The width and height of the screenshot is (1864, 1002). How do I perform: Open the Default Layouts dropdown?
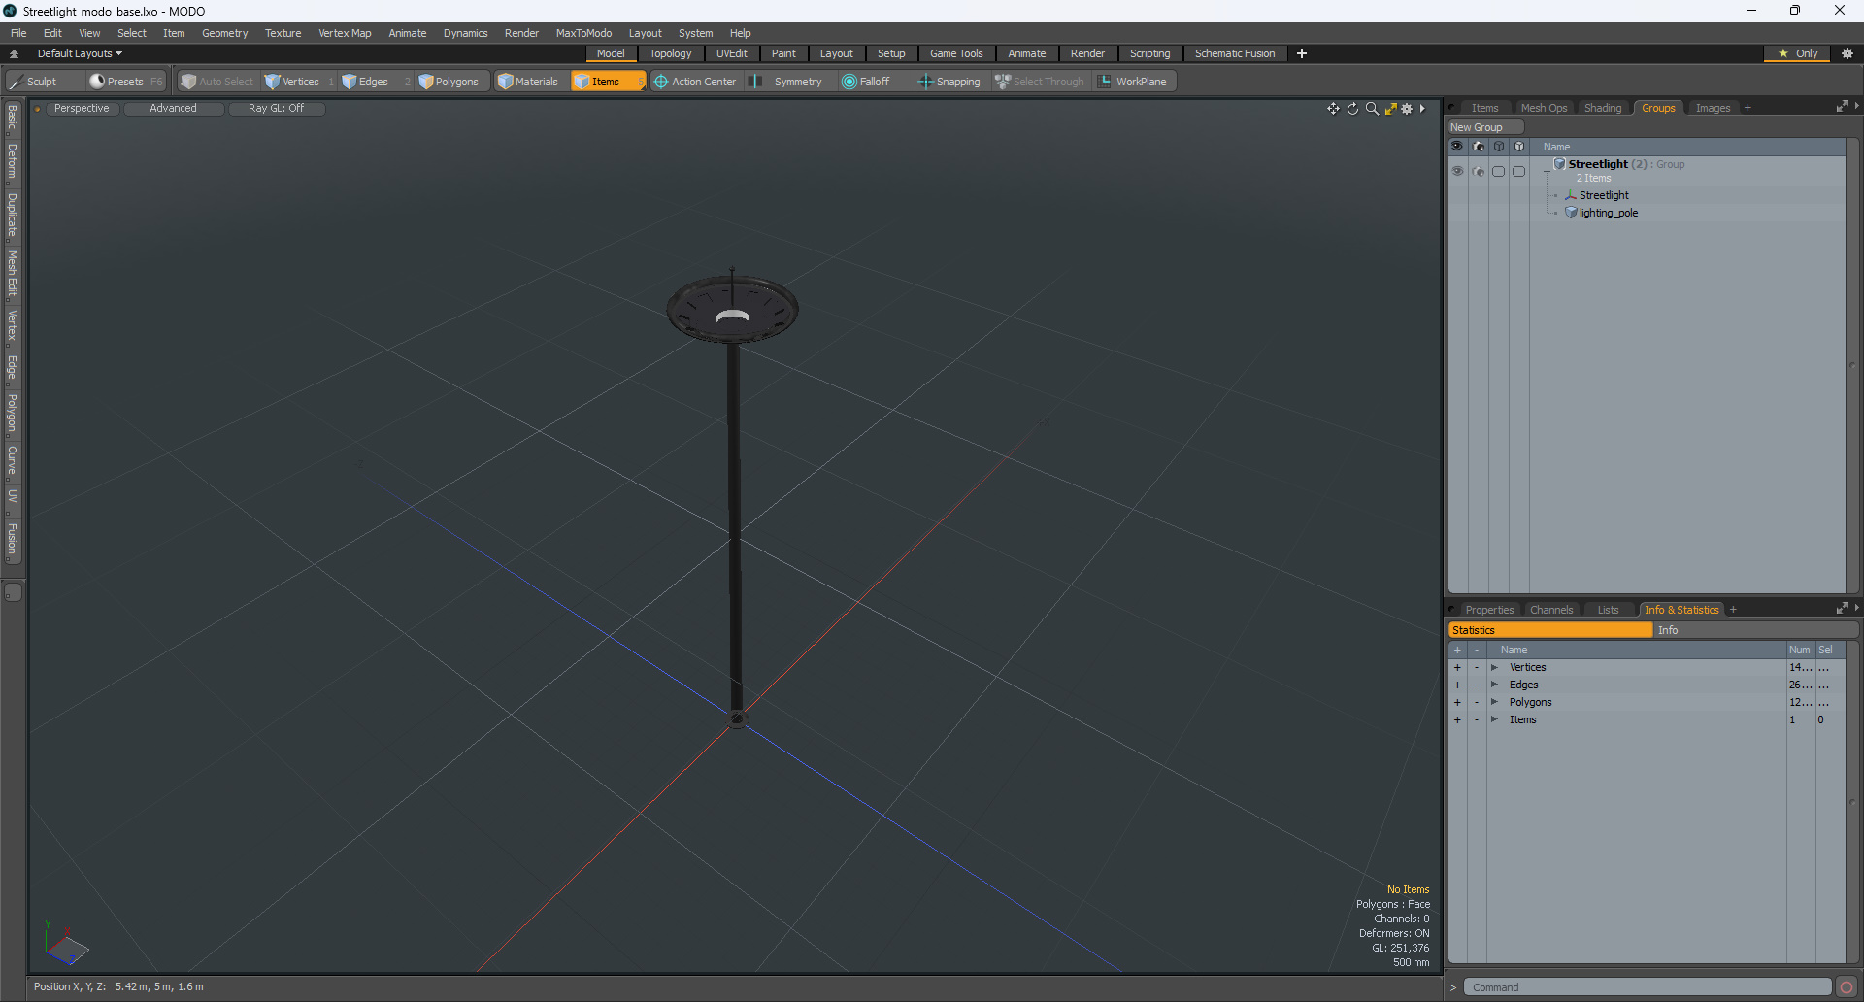(x=80, y=53)
